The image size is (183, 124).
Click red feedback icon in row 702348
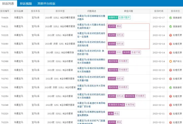coord(171,105)
